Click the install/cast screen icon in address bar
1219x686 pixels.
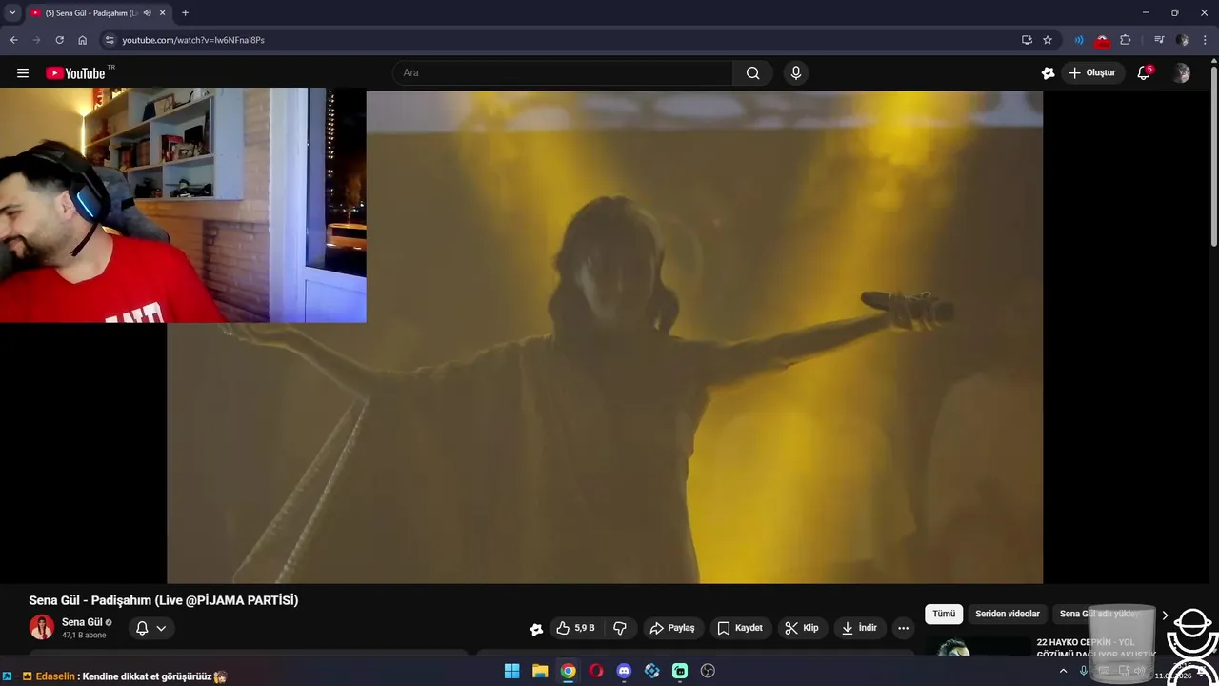[1027, 40]
